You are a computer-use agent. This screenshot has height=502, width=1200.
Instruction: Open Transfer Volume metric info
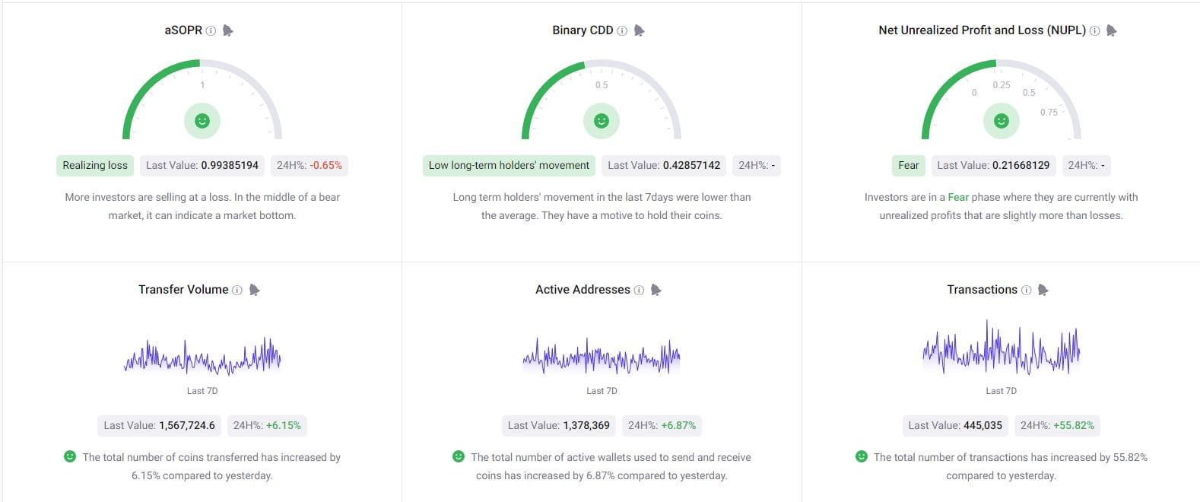coord(237,290)
